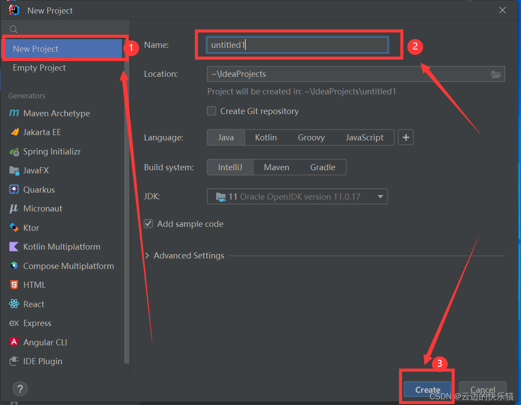Viewport: 521px width, 405px height.
Task: Select Kotlin language
Action: pos(266,137)
